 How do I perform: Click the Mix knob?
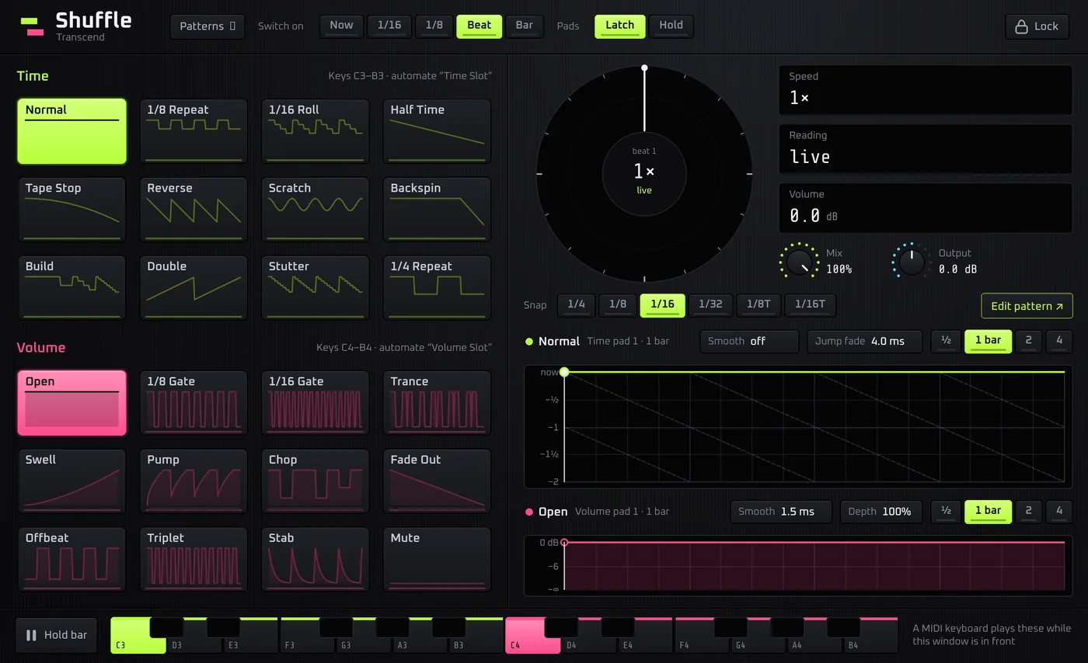tap(799, 262)
